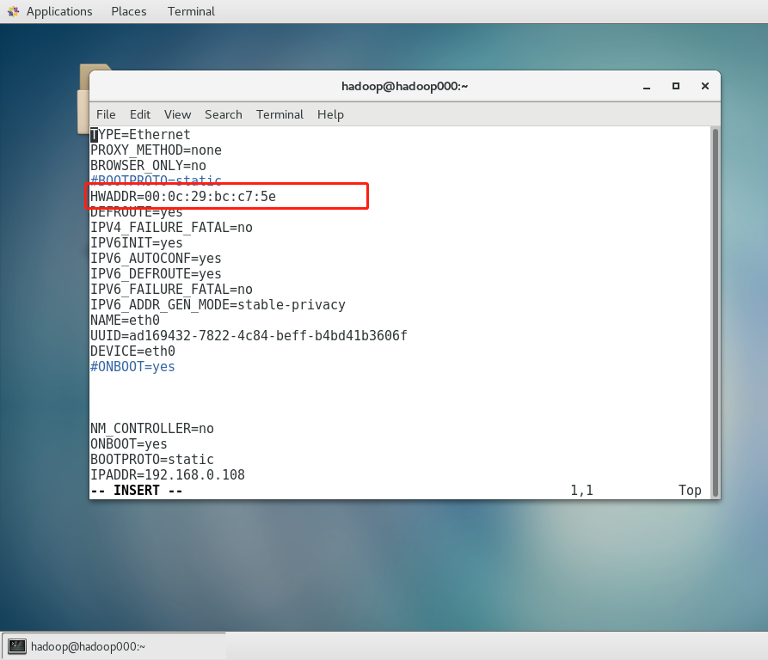Click the terminal icon in the taskbar

click(17, 646)
